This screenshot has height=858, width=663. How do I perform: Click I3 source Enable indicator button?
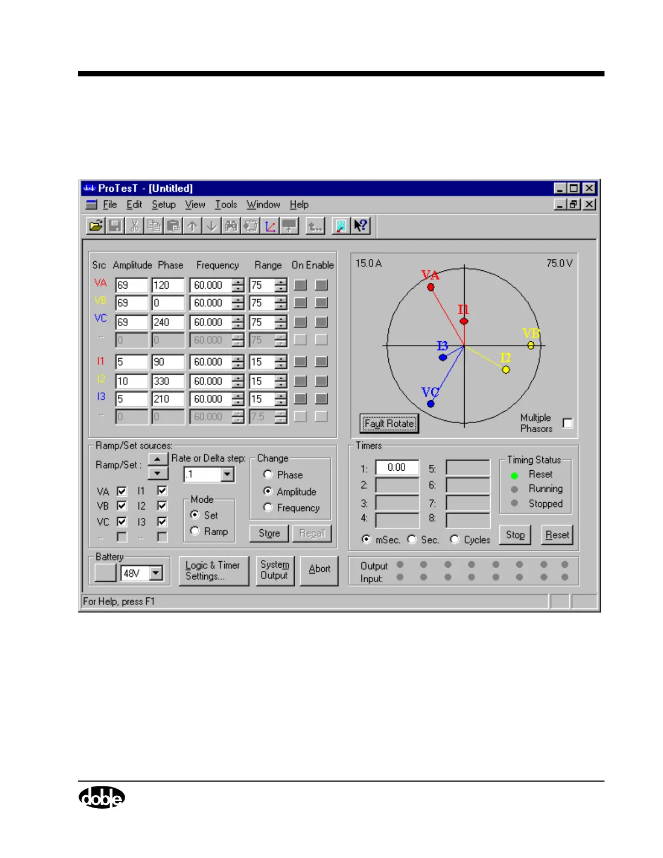coord(321,399)
